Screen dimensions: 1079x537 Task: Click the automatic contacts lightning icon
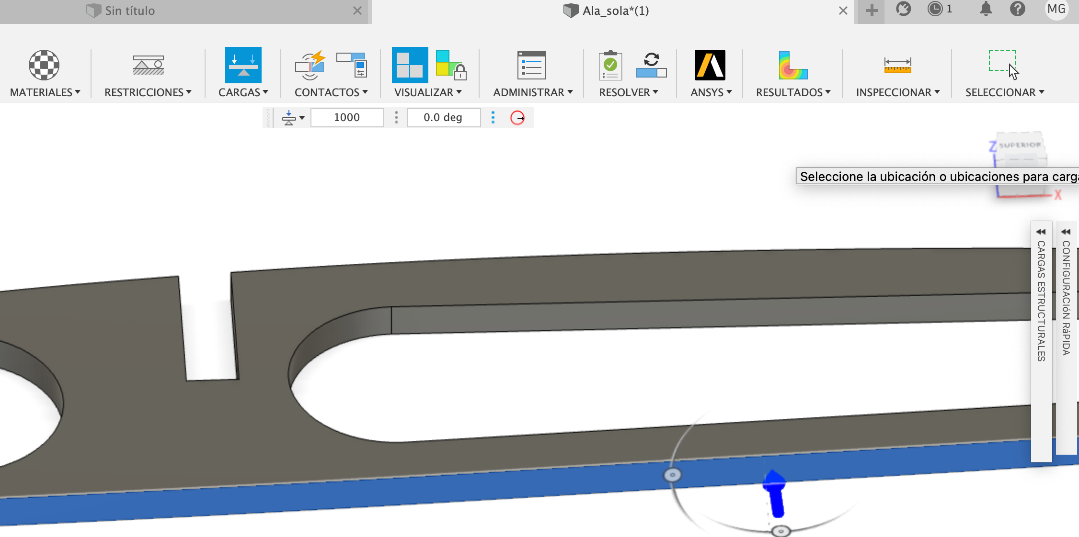pyautogui.click(x=310, y=65)
